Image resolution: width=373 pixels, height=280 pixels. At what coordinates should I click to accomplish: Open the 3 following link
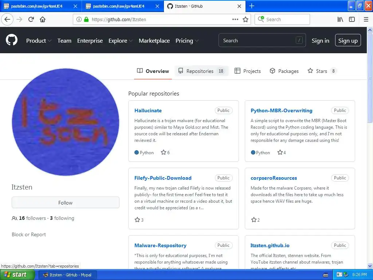click(x=62, y=218)
